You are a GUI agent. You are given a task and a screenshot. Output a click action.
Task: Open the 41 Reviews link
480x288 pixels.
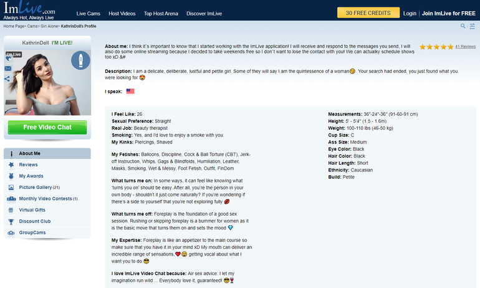point(465,47)
